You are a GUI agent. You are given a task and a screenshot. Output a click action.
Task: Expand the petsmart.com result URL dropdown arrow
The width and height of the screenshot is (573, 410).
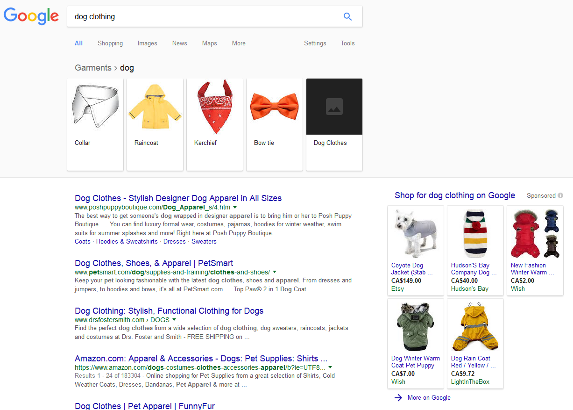[x=275, y=272]
